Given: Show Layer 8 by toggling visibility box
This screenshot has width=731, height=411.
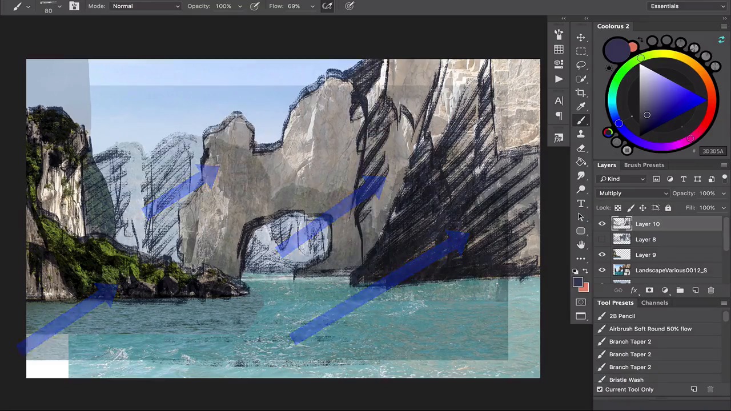Looking at the screenshot, I should click(602, 240).
